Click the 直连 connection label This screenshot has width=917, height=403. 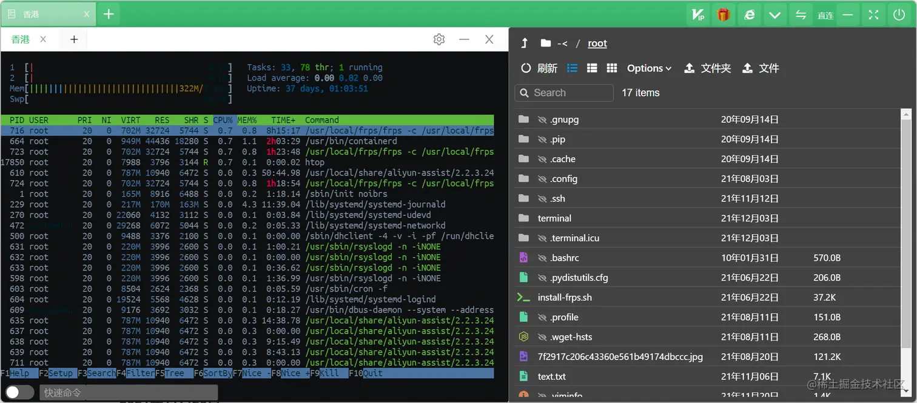coord(825,16)
